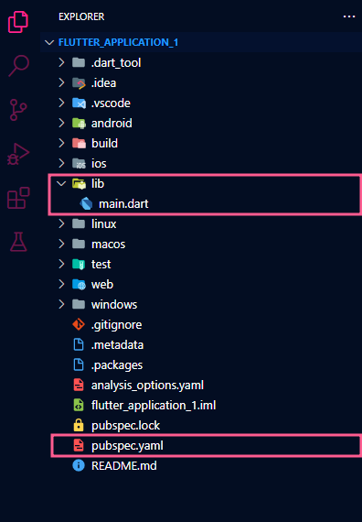Select the build folder name

tap(104, 143)
